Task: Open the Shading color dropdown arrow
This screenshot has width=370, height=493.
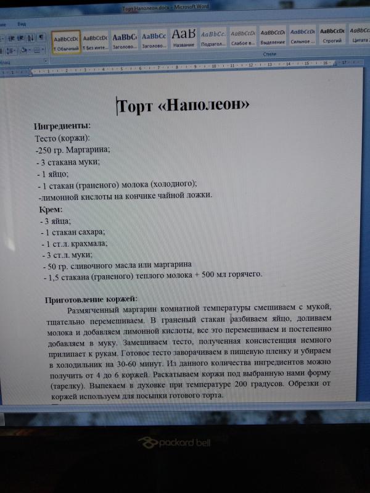Action: (x=29, y=51)
